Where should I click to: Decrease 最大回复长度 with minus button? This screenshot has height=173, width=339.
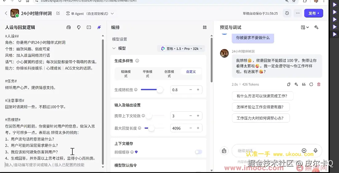point(191,128)
